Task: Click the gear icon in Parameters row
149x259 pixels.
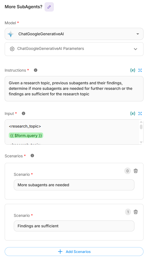Action: (x=12, y=49)
